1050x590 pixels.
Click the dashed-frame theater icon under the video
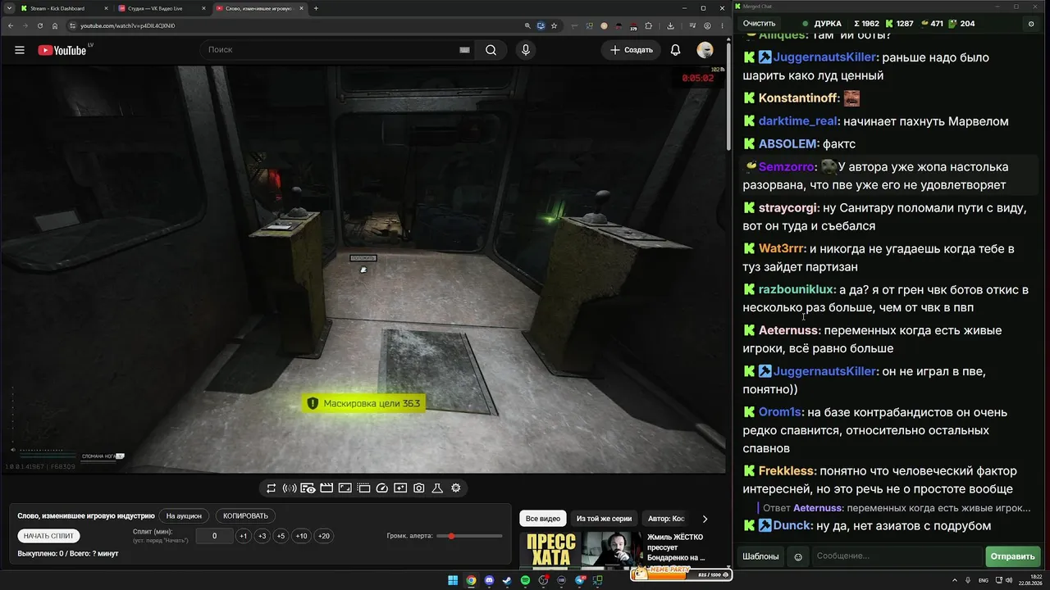pos(364,488)
